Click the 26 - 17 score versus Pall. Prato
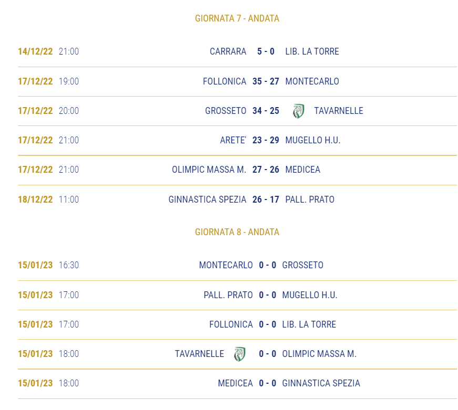This screenshot has height=410, width=458. (266, 199)
